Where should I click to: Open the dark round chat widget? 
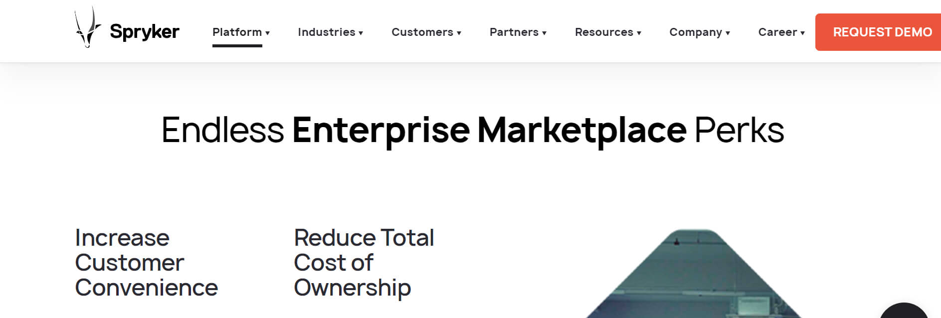point(904,312)
